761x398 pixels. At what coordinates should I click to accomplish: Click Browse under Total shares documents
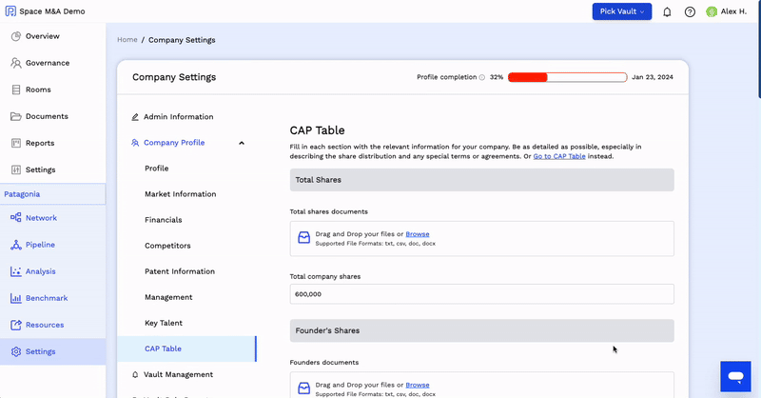pyautogui.click(x=418, y=233)
